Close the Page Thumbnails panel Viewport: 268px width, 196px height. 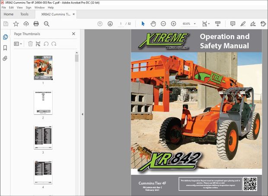click(73, 34)
